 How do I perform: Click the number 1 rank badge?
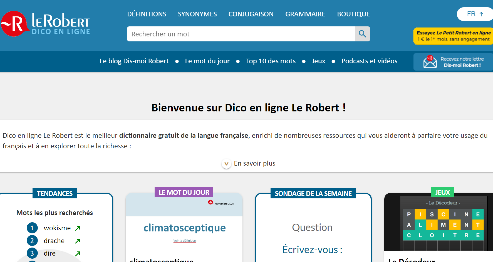pos(32,228)
